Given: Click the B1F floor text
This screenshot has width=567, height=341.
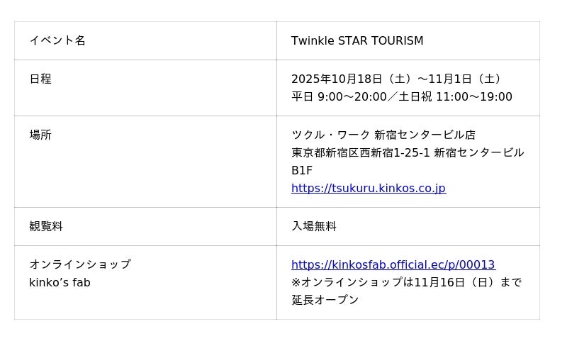Looking at the screenshot, I should (x=302, y=171).
